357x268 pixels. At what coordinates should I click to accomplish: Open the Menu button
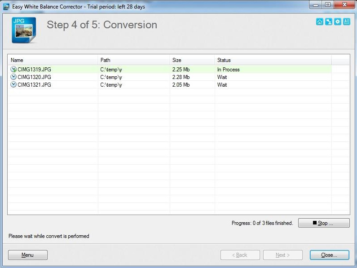point(28,255)
